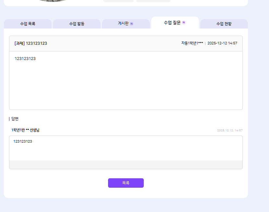
Task: Click the second gray button beside profile image
Action: 153,1
